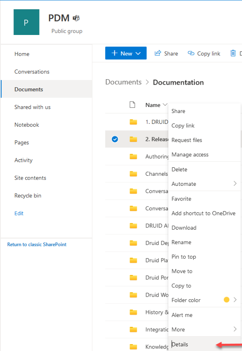
Task: Open Notebook in the site navigation
Action: point(27,125)
